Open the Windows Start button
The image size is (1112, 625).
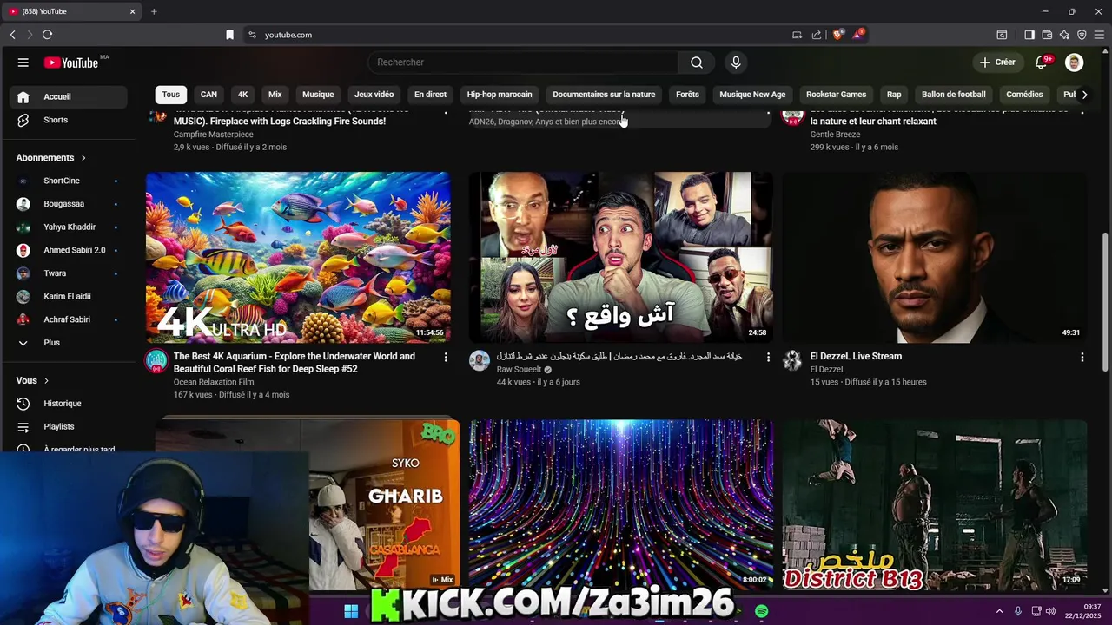(351, 611)
